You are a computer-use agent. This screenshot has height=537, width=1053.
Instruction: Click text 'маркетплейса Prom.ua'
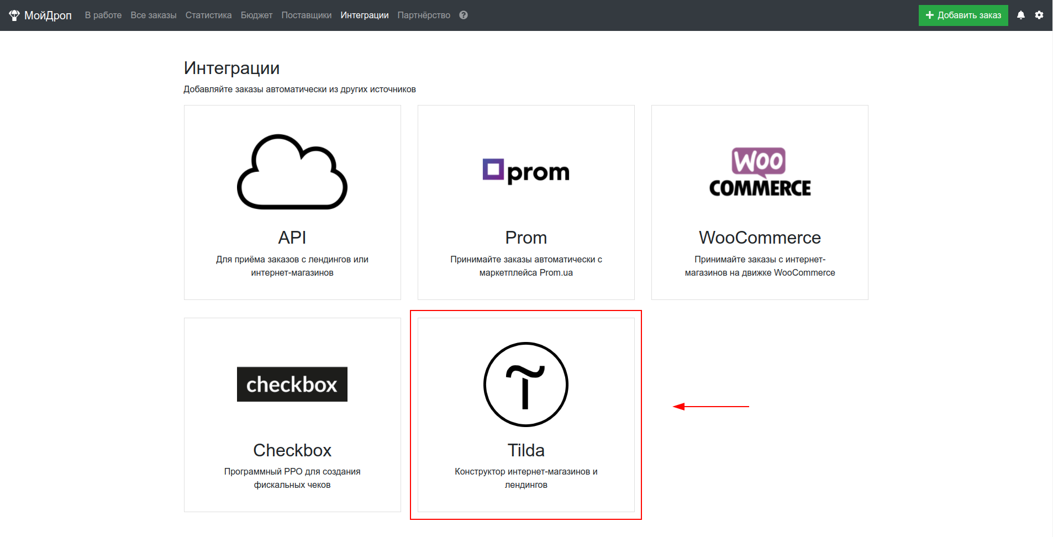(526, 273)
